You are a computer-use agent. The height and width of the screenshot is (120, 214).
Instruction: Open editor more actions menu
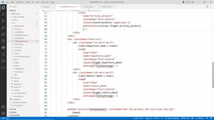[211, 7]
